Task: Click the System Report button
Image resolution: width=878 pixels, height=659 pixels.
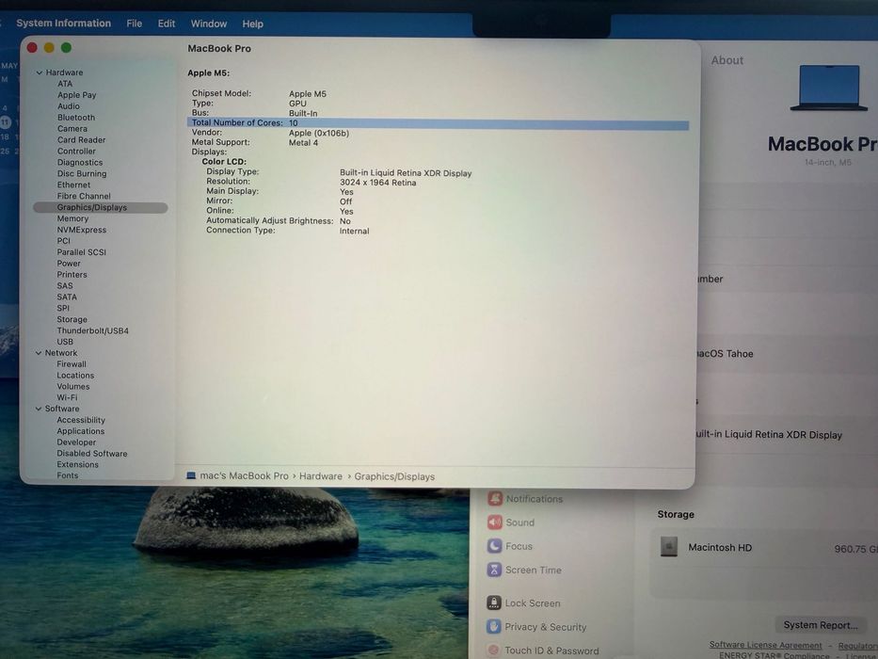Action: [x=820, y=625]
